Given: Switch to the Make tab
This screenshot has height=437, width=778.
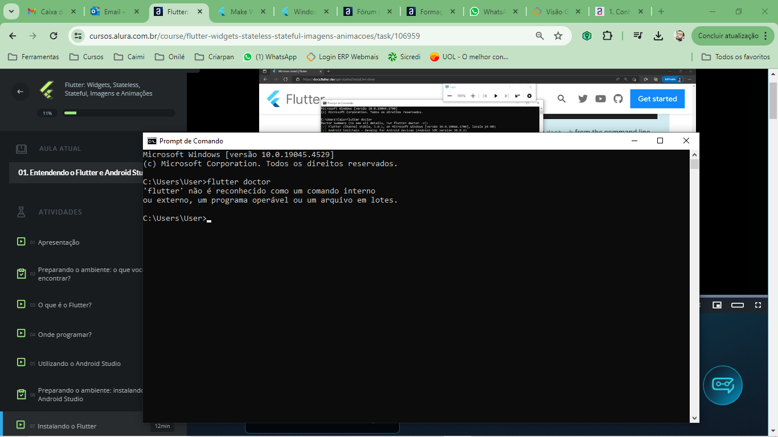Looking at the screenshot, I should click(241, 11).
